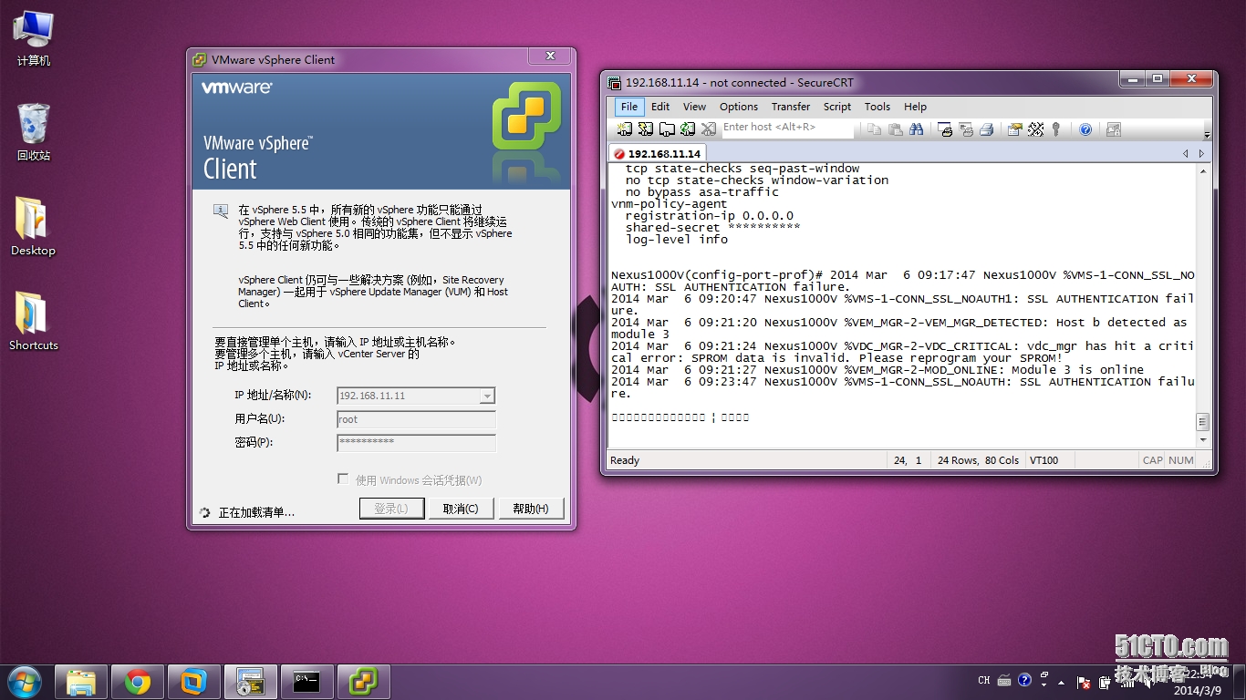Open the Options menu in SecureCRT
The image size is (1246, 700).
739,107
